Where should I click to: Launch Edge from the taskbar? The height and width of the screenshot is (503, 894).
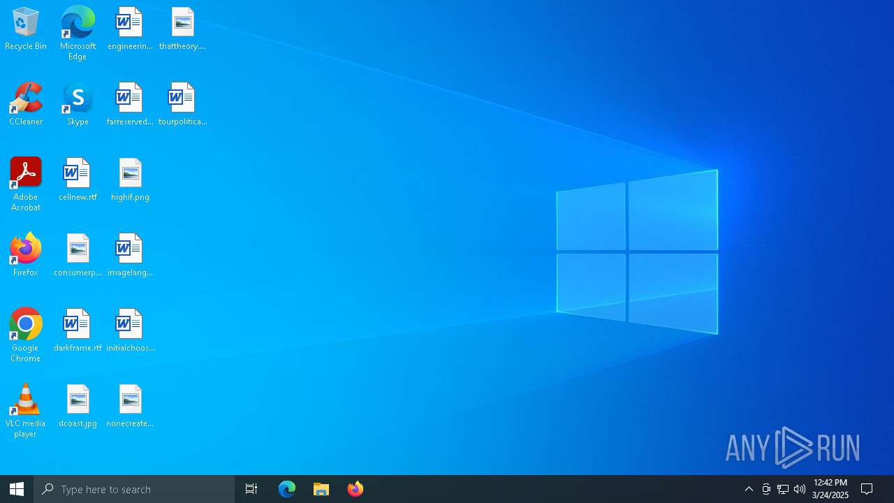(287, 489)
